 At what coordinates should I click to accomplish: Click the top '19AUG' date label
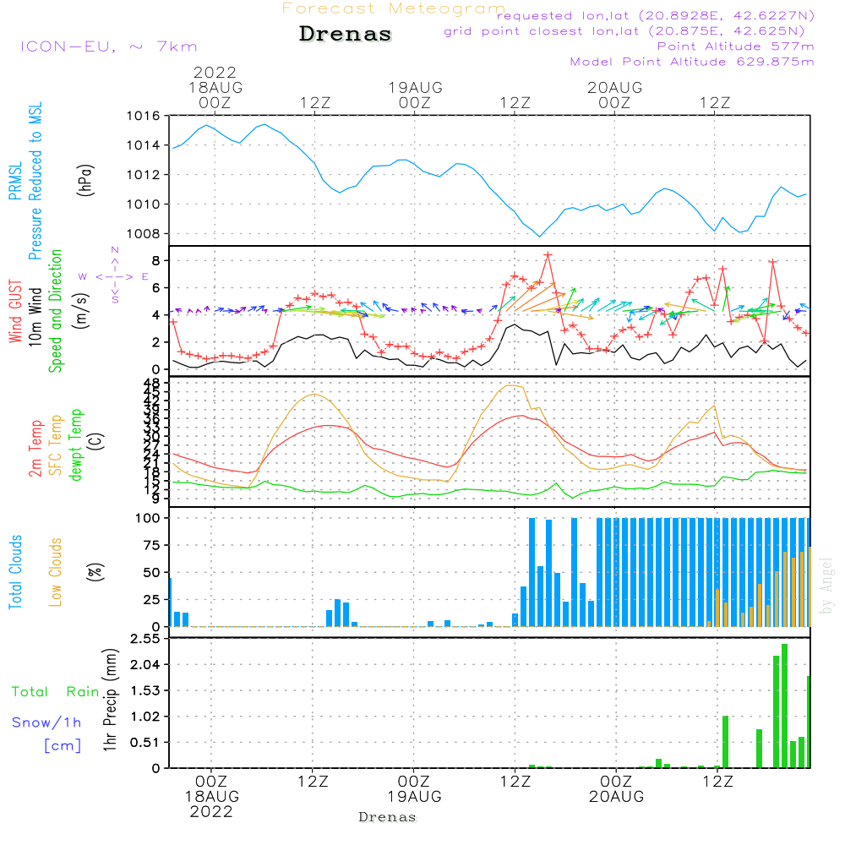pyautogui.click(x=416, y=88)
